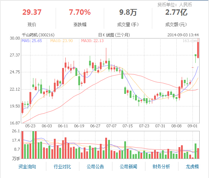The image size is (209, 178).
Task: Open the 资金流向 link
Action: [27, 166]
